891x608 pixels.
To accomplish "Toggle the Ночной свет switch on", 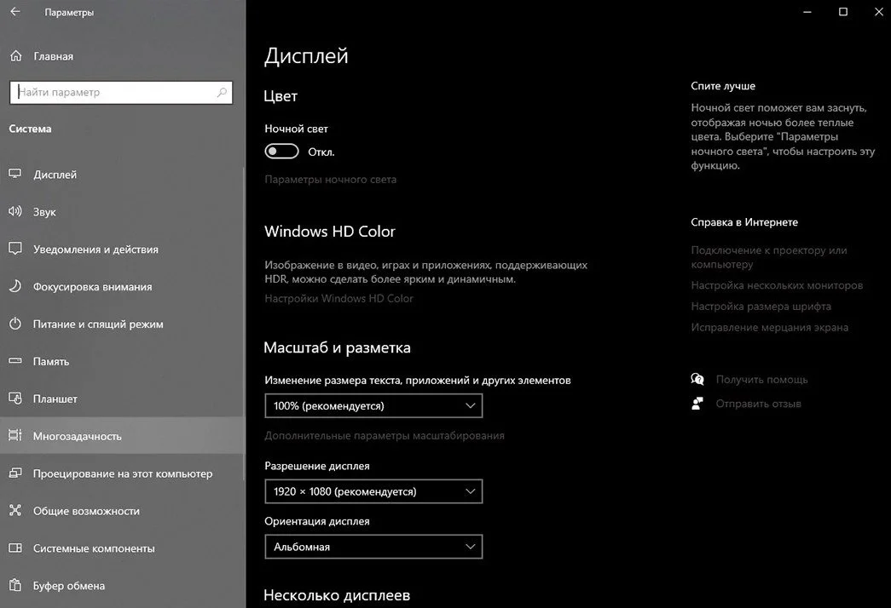I will (x=282, y=152).
